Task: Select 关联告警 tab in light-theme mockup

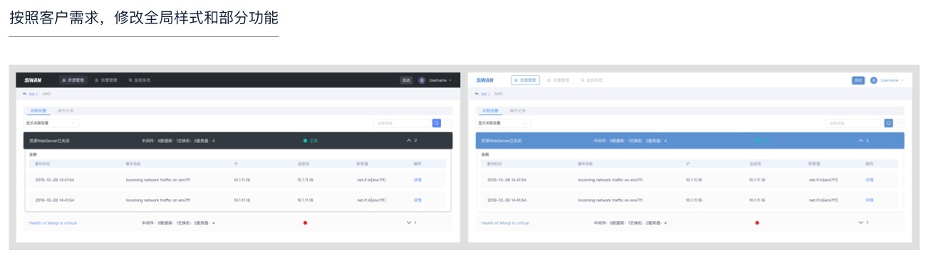Action: (489, 111)
